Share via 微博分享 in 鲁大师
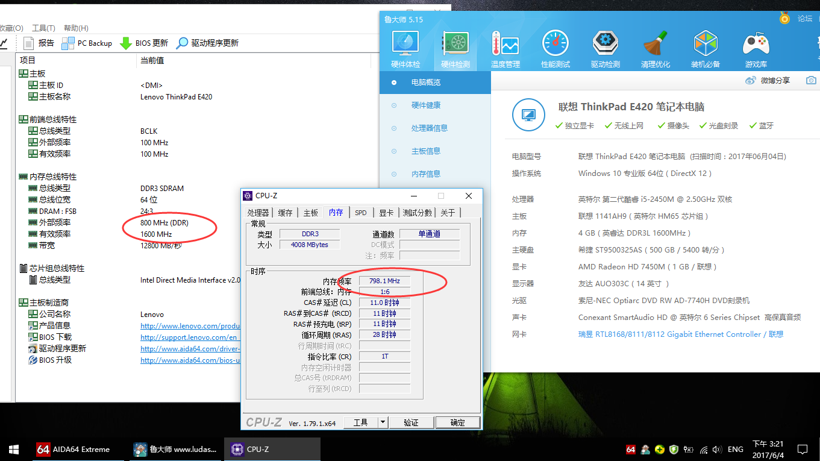 click(768, 80)
